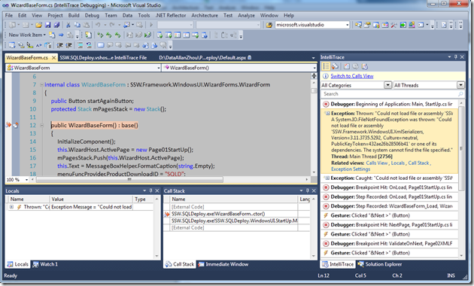Viewport: 474px width, 286px height.
Task: Pin the IntelliTrace panel with auto-hide pin
Action: [x=456, y=57]
